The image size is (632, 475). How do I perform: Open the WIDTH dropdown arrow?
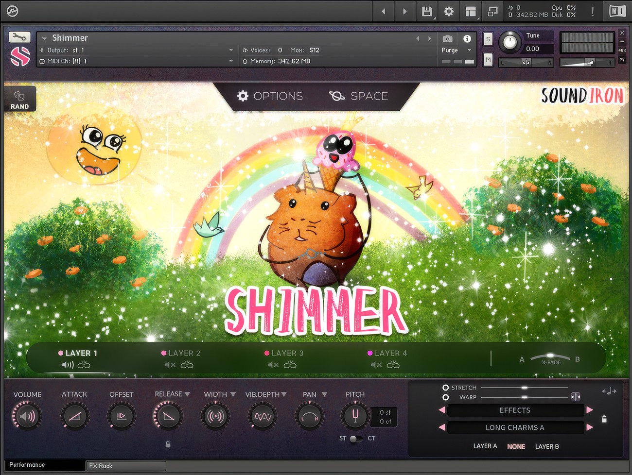[233, 394]
